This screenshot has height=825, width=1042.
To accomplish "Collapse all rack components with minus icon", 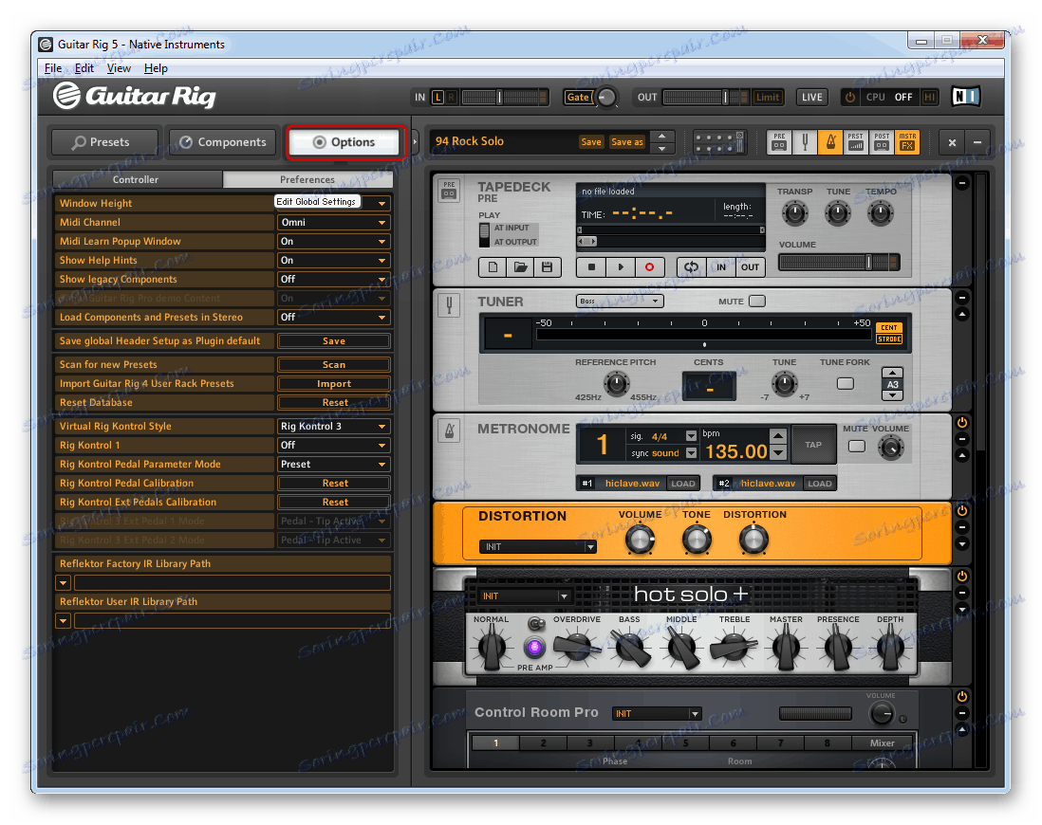I will (977, 142).
